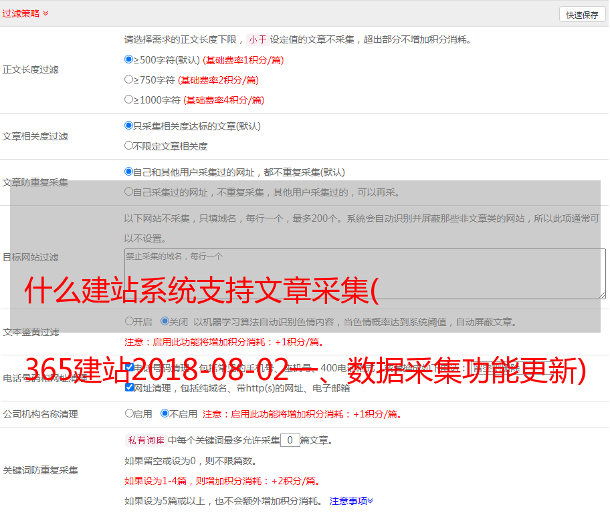The height and width of the screenshot is (513, 610).
Task: Click the 正文长度过滤 row label
Action: click(30, 69)
